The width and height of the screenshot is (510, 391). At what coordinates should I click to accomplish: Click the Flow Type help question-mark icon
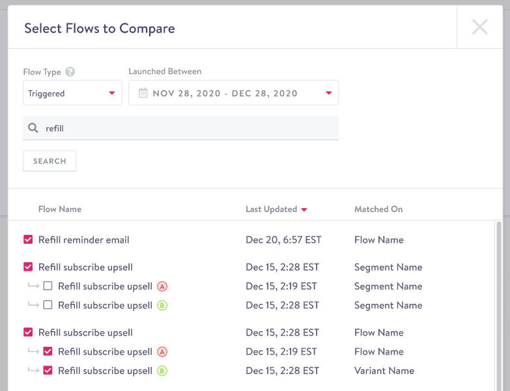70,72
